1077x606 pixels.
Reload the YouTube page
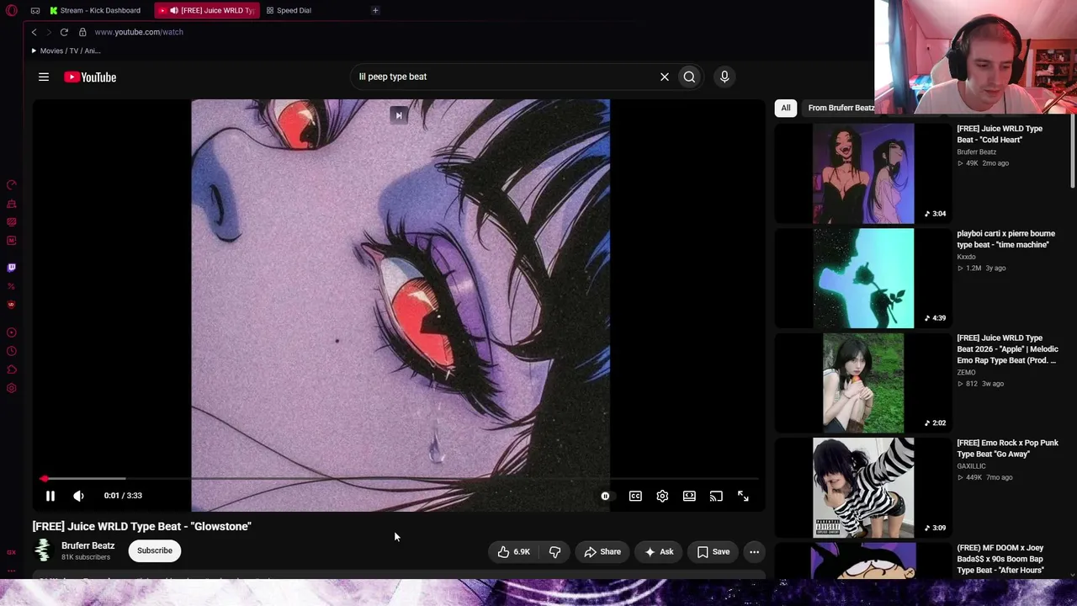point(64,32)
